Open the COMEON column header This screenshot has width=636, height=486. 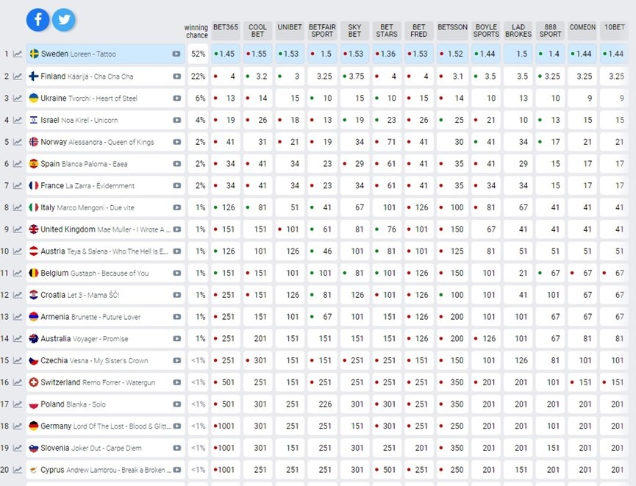click(582, 30)
